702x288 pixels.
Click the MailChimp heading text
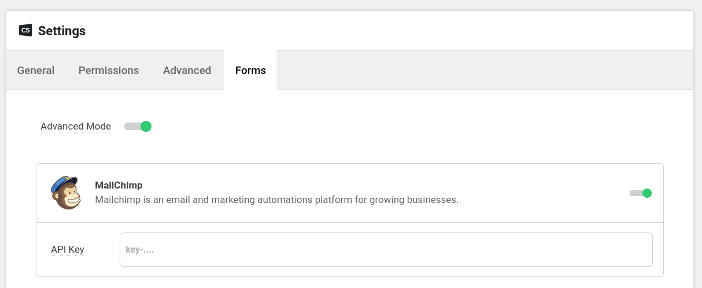tap(119, 186)
